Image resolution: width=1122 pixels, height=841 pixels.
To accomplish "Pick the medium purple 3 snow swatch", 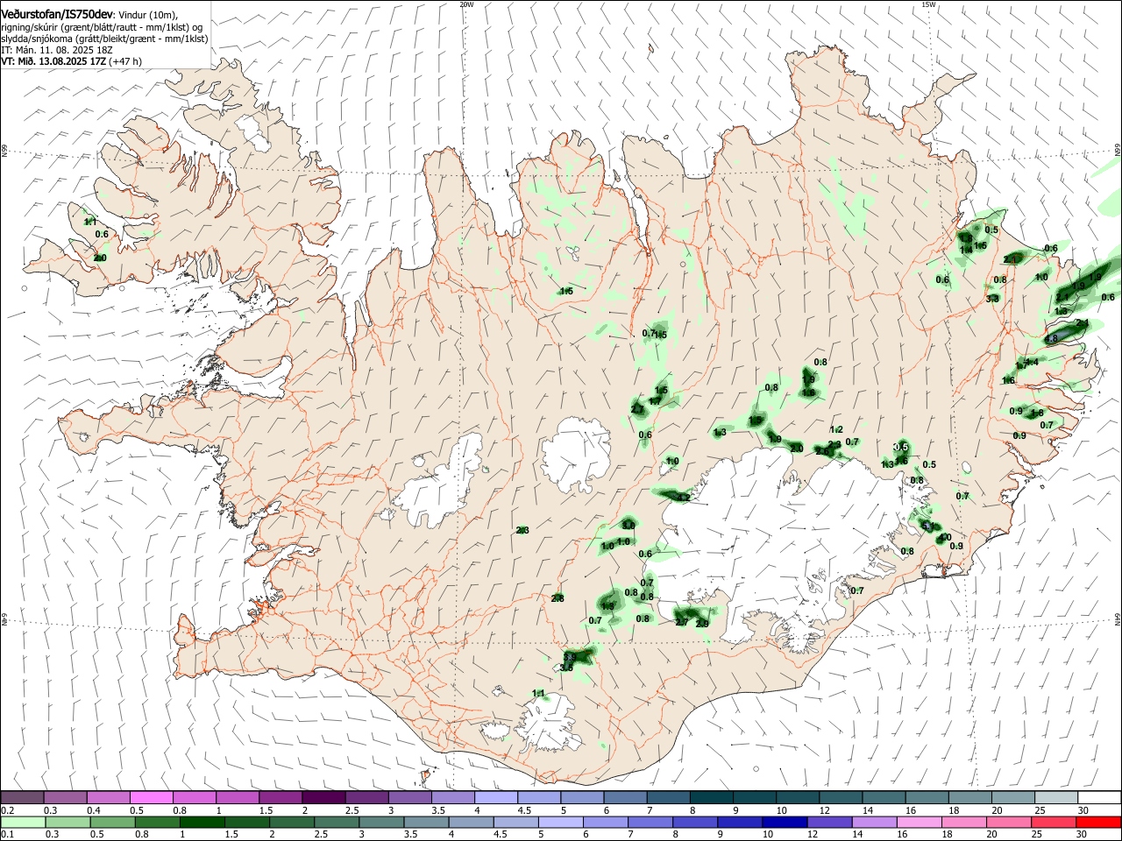I will 409,797.
